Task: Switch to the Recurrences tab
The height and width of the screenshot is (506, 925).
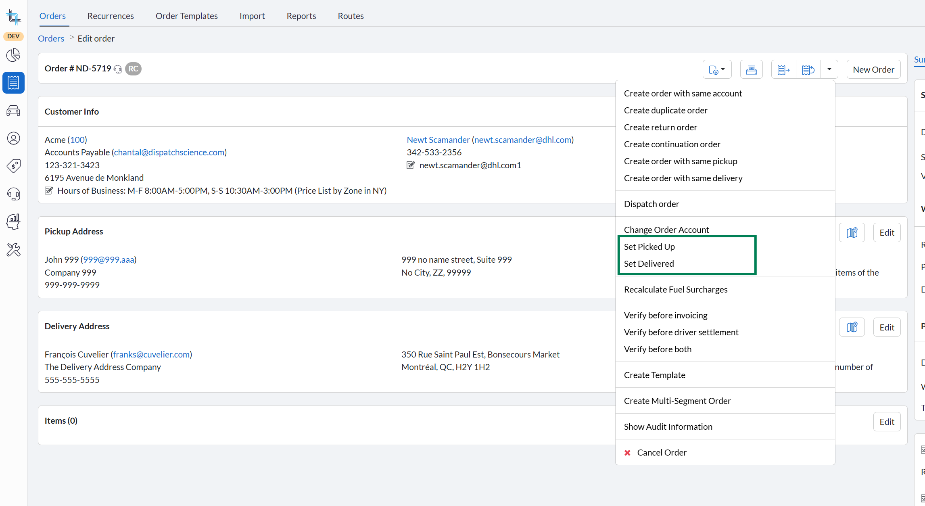Action: click(x=111, y=16)
